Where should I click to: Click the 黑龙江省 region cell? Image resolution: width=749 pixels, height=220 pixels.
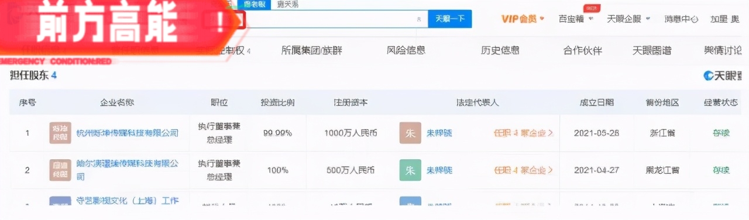pos(662,170)
